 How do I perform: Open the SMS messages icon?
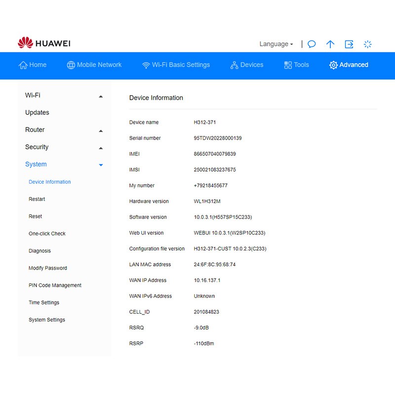[x=312, y=44]
